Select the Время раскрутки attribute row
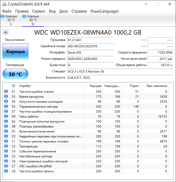 86,96
